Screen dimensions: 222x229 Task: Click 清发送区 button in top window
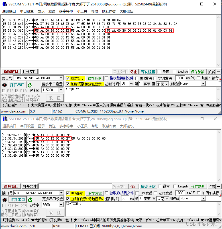click(148, 71)
